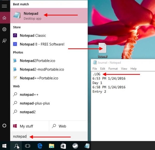Viewport: 155px width, 150px height.
Task: Open the File menu in Notepad
Action: (95, 69)
